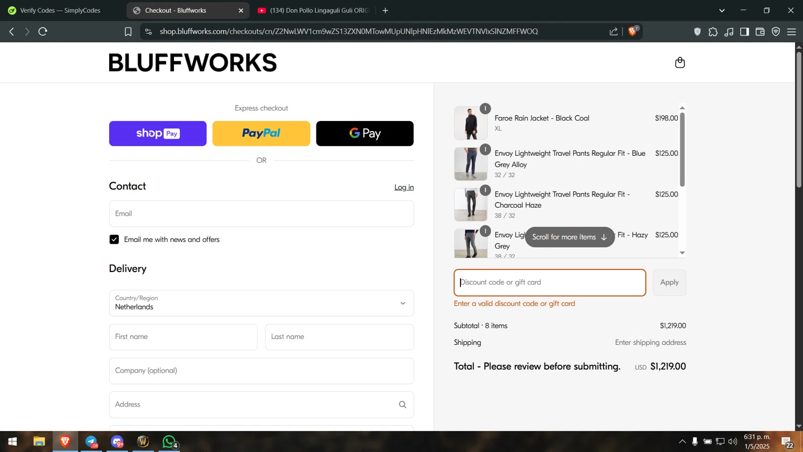The height and width of the screenshot is (452, 803).
Task: Open File Explorer from the taskbar
Action: point(39,442)
